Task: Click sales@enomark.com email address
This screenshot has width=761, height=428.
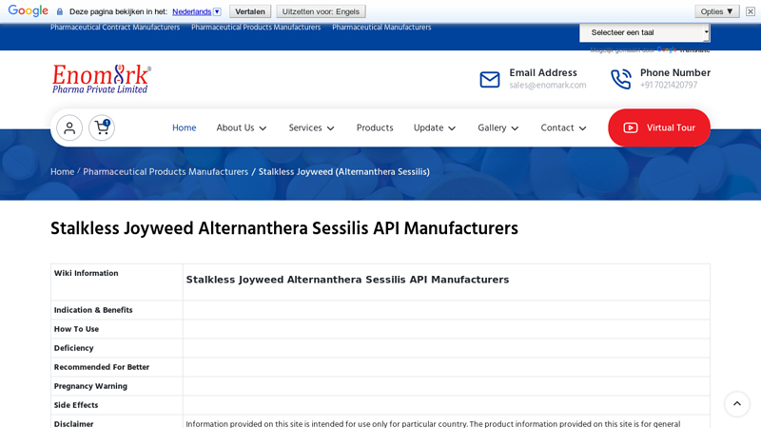Action: pyautogui.click(x=548, y=86)
